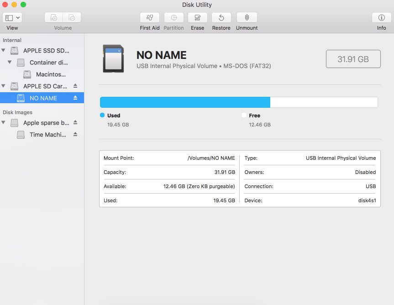The image size is (394, 305).
Task: Eject the NO NAME volume
Action: tap(75, 98)
